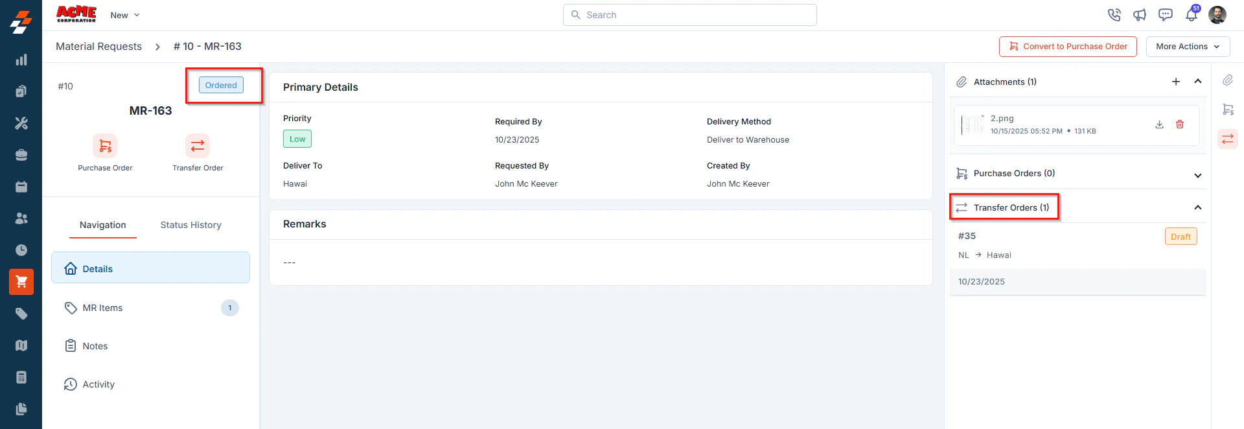Open the people/contacts sidebar icon
Image resolution: width=1244 pixels, height=429 pixels.
[x=21, y=218]
